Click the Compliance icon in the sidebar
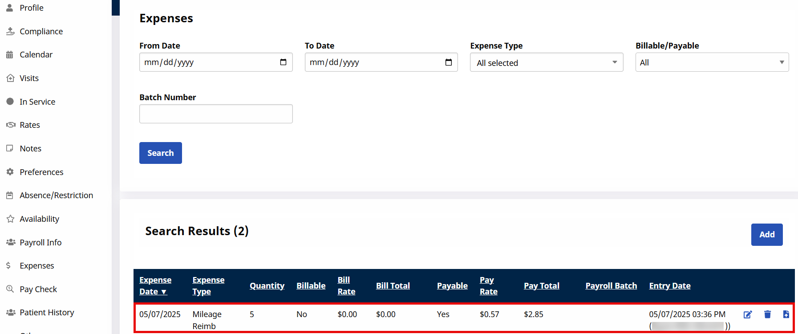This screenshot has width=798, height=334. [x=10, y=31]
